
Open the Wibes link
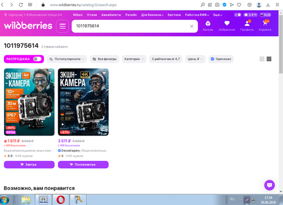coord(78,15)
